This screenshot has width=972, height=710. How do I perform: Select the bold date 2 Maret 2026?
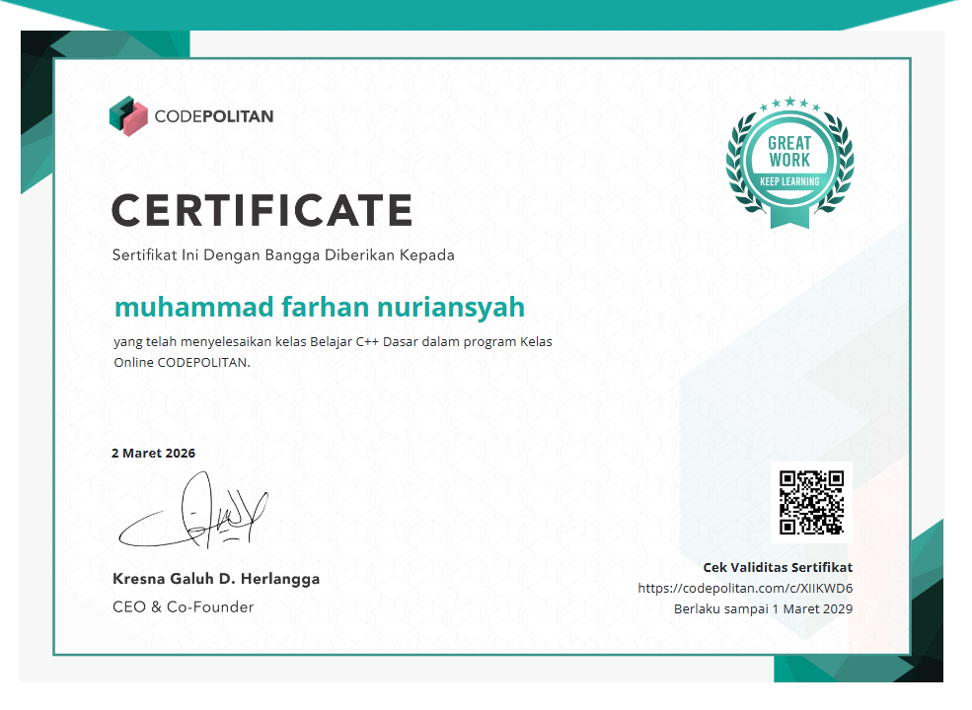pyautogui.click(x=153, y=453)
